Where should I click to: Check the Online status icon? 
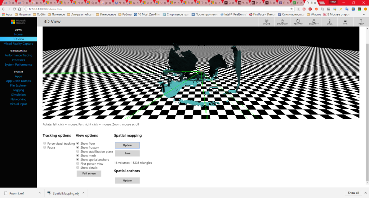tap(267, 22)
